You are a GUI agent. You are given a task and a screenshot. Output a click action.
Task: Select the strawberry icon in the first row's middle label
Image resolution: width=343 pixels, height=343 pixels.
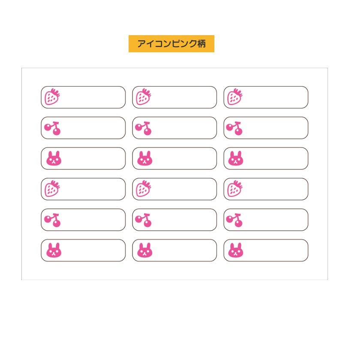(144, 97)
